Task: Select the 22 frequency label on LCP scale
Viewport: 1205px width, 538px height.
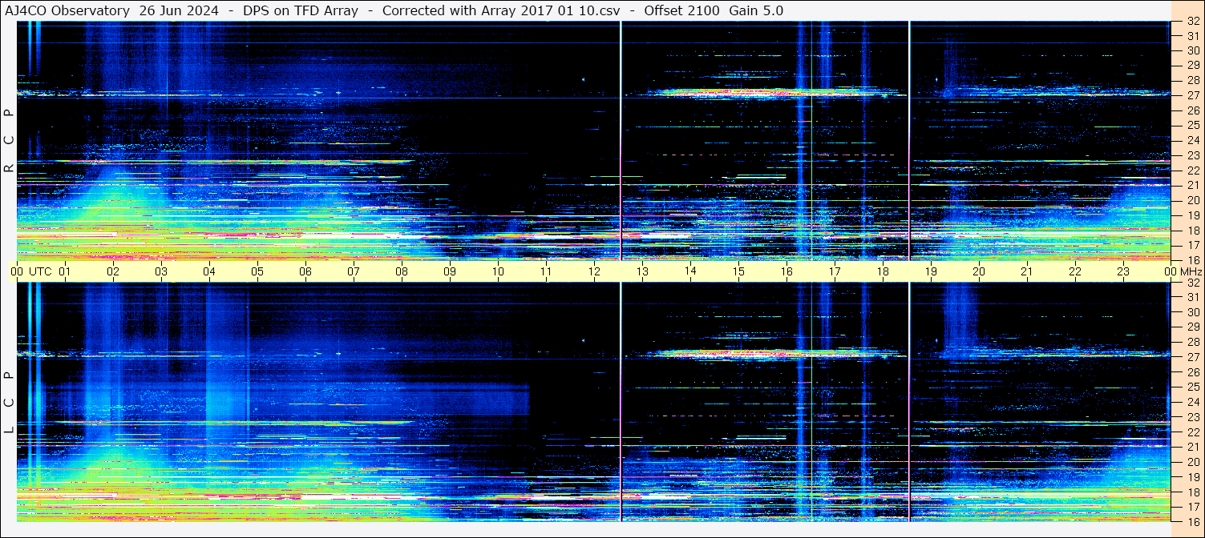Action: [x=1193, y=432]
